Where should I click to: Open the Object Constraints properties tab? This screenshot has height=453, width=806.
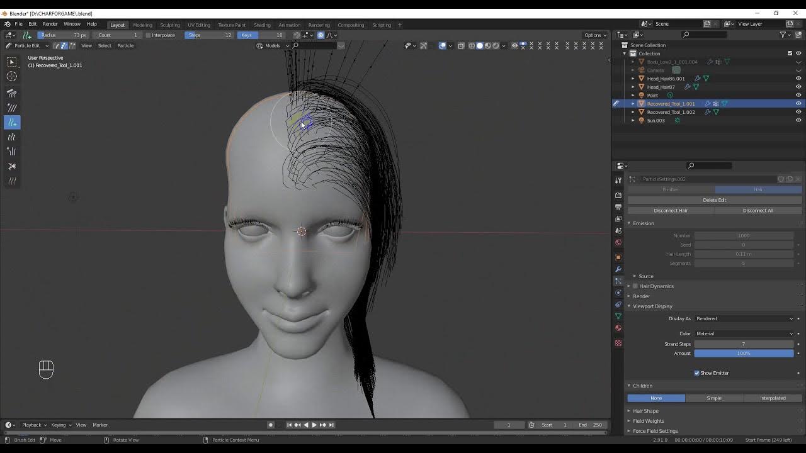click(618, 305)
